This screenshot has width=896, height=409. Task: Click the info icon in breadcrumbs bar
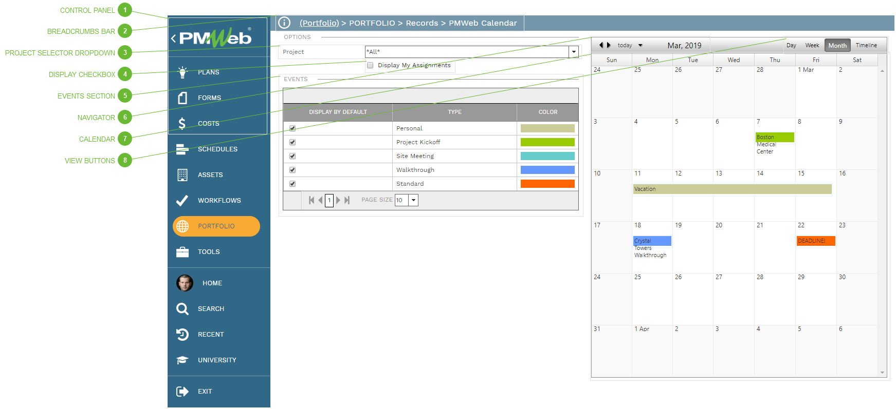pos(284,23)
